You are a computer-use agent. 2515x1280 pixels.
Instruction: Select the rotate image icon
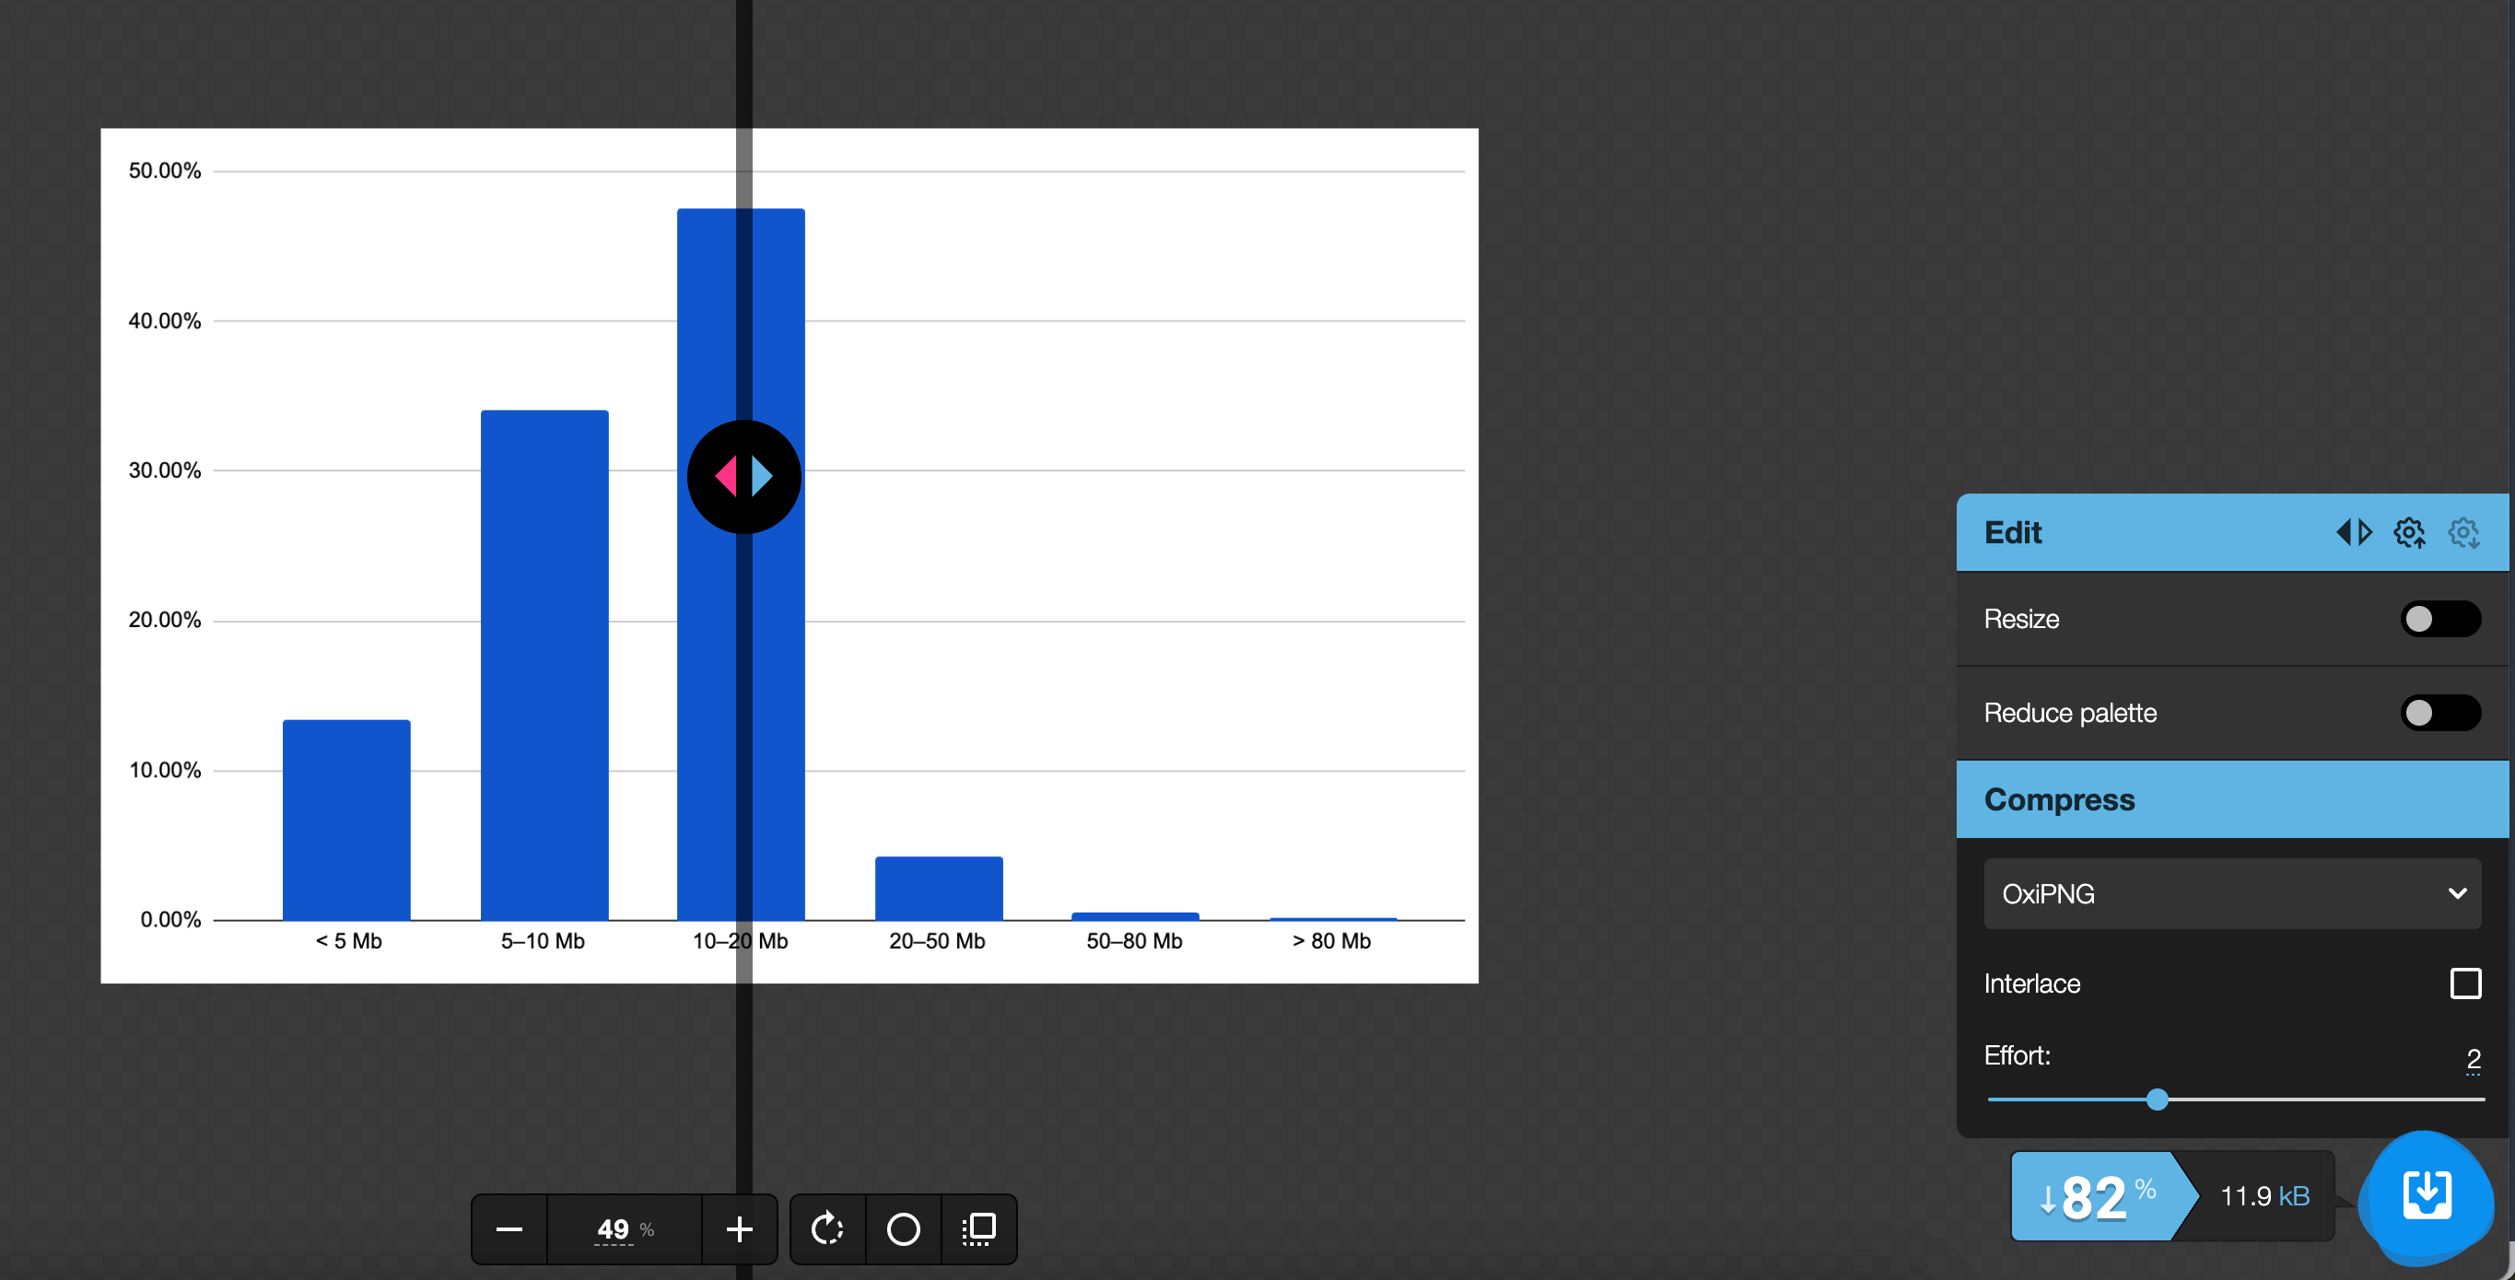pyautogui.click(x=826, y=1229)
